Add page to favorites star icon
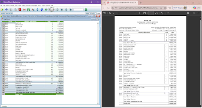 click(165, 8)
